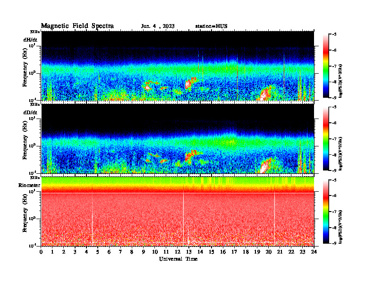Click hour 5 on Universal Time axis
Viewport: 374px width, 289px height.
pyautogui.click(x=98, y=252)
